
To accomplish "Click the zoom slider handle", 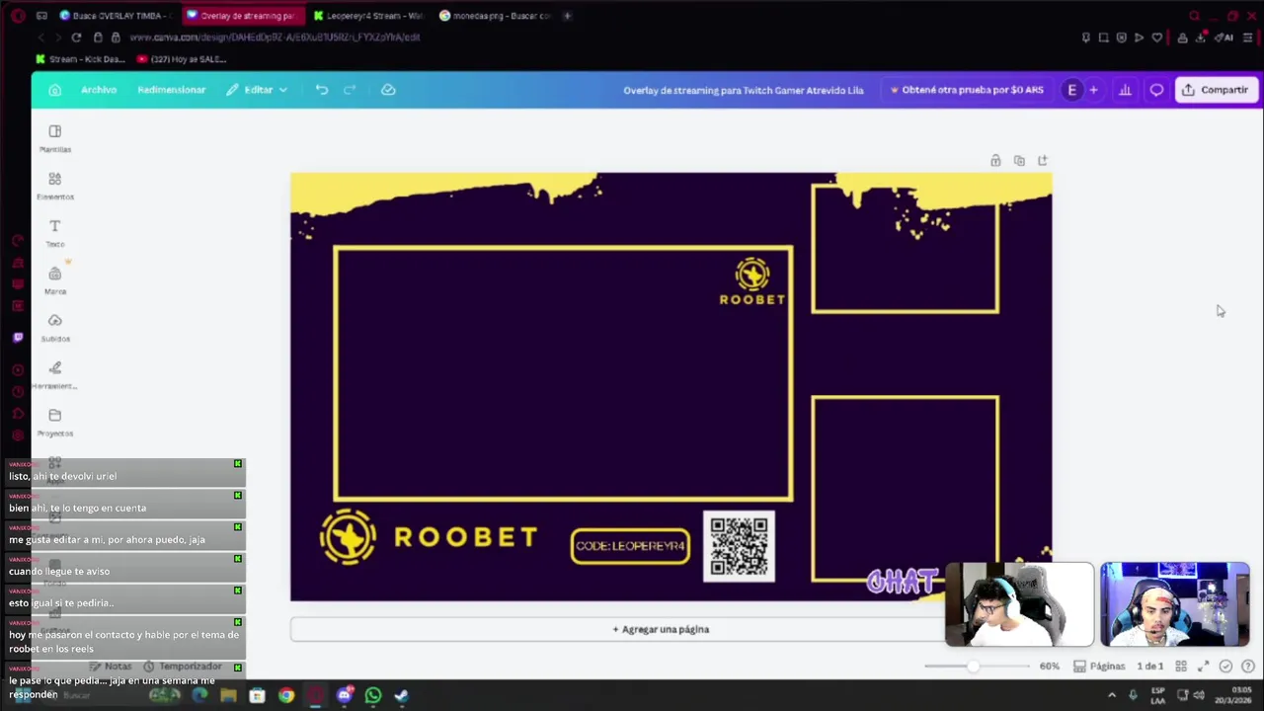I will pyautogui.click(x=973, y=667).
